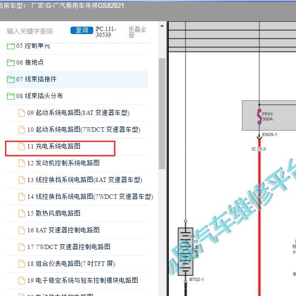Screen dimensions: 296x296
Task: Click the document icon beside item 17
Action: point(22,247)
